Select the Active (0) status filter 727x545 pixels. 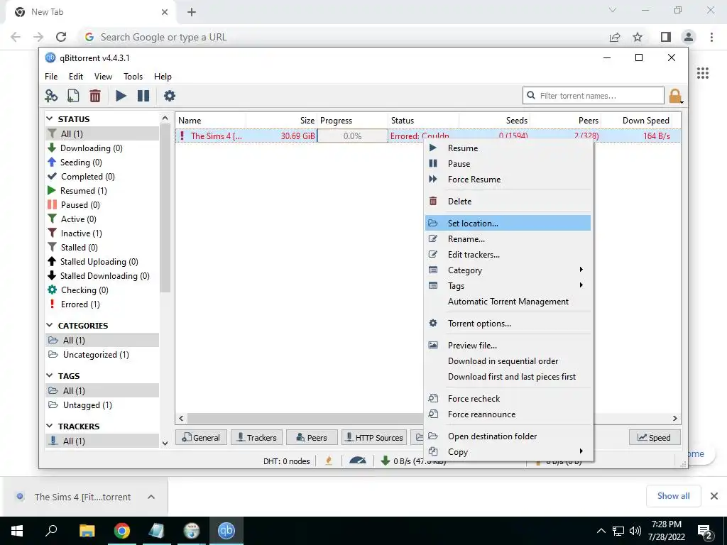pos(78,219)
